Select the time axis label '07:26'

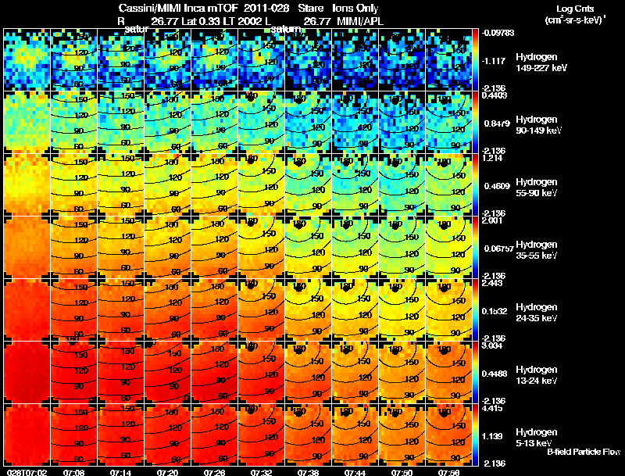click(214, 472)
